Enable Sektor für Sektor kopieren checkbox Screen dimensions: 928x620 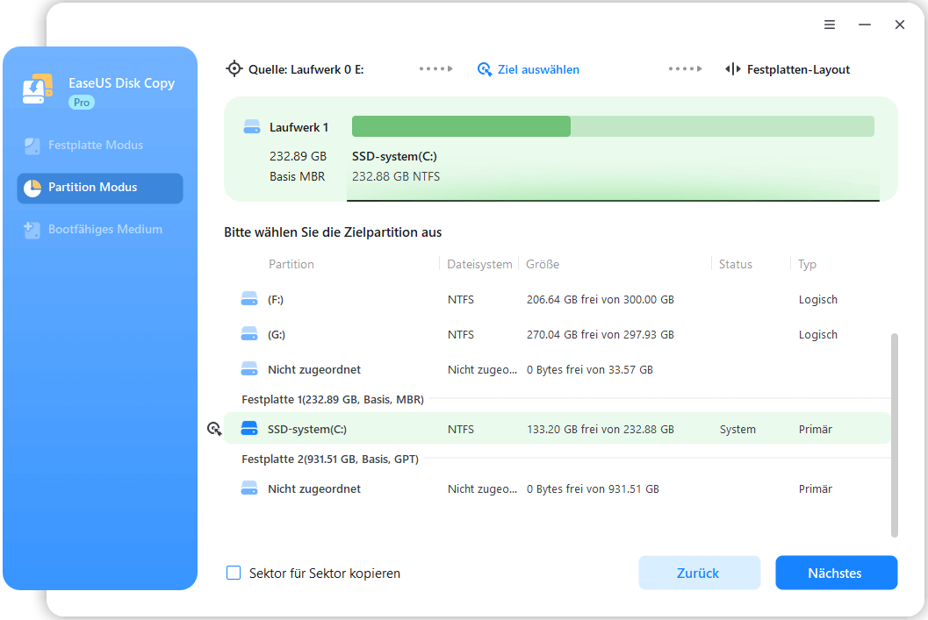[234, 573]
